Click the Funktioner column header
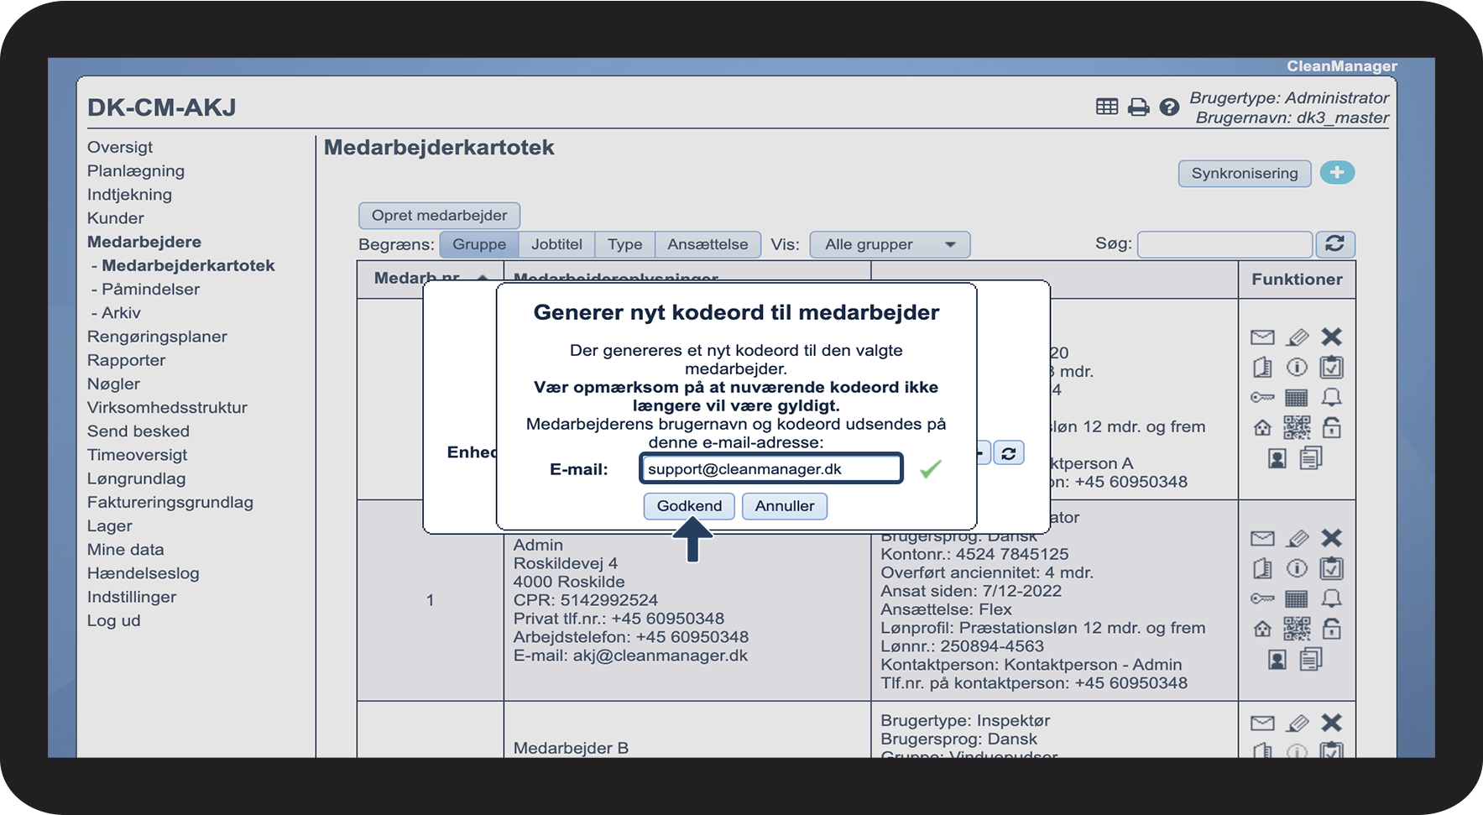 tap(1297, 280)
